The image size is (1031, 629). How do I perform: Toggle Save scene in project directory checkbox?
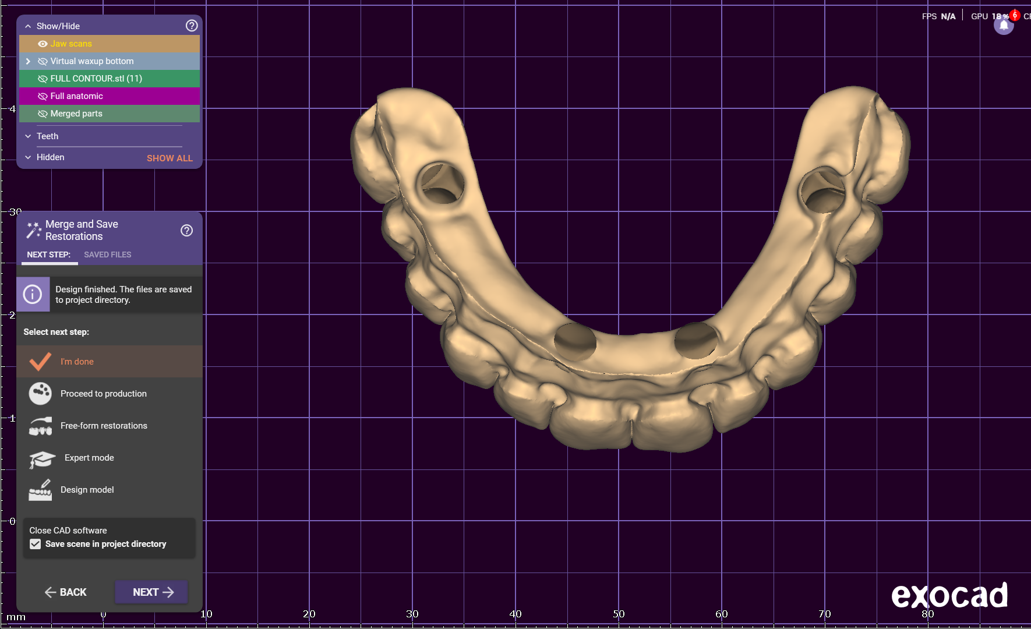36,544
